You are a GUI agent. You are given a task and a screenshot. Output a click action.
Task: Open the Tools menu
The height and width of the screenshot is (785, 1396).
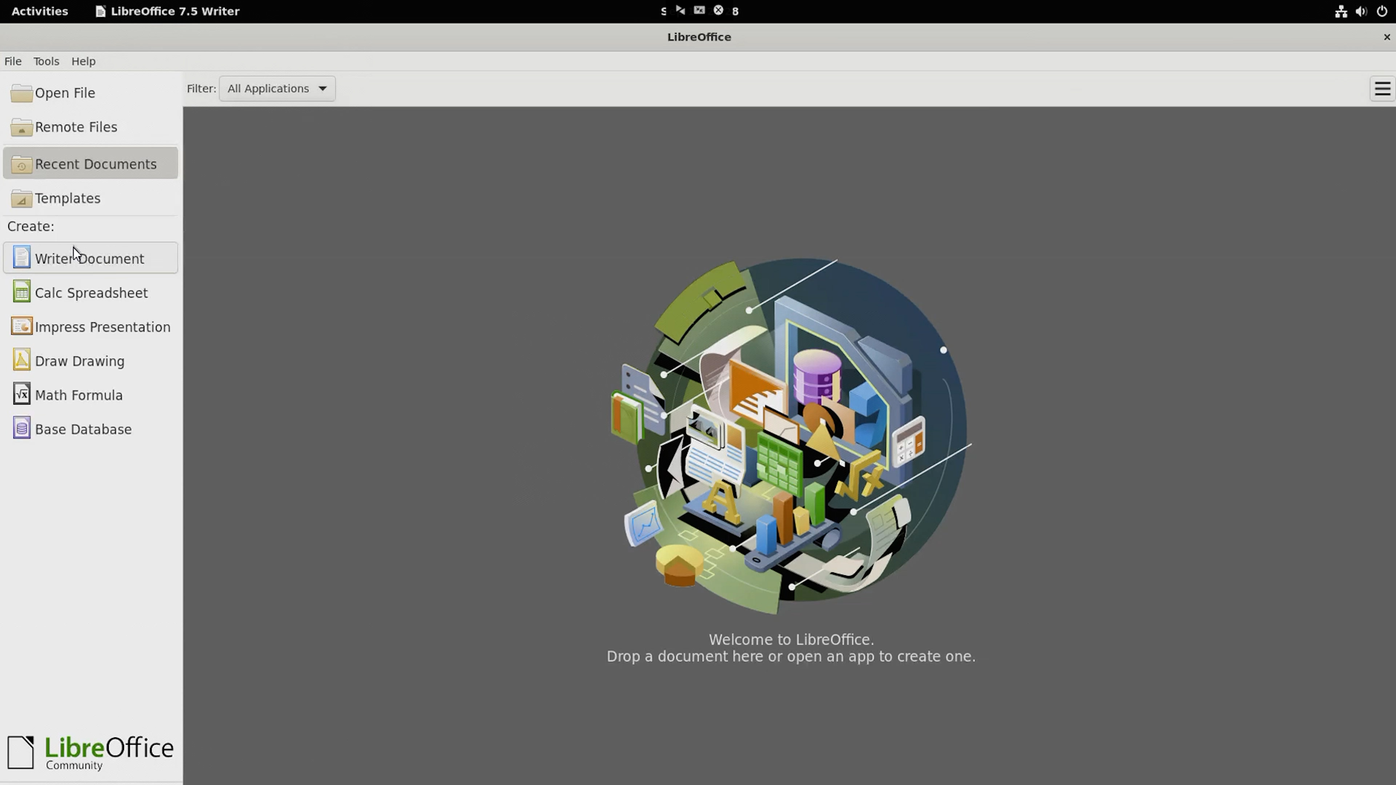coord(46,61)
